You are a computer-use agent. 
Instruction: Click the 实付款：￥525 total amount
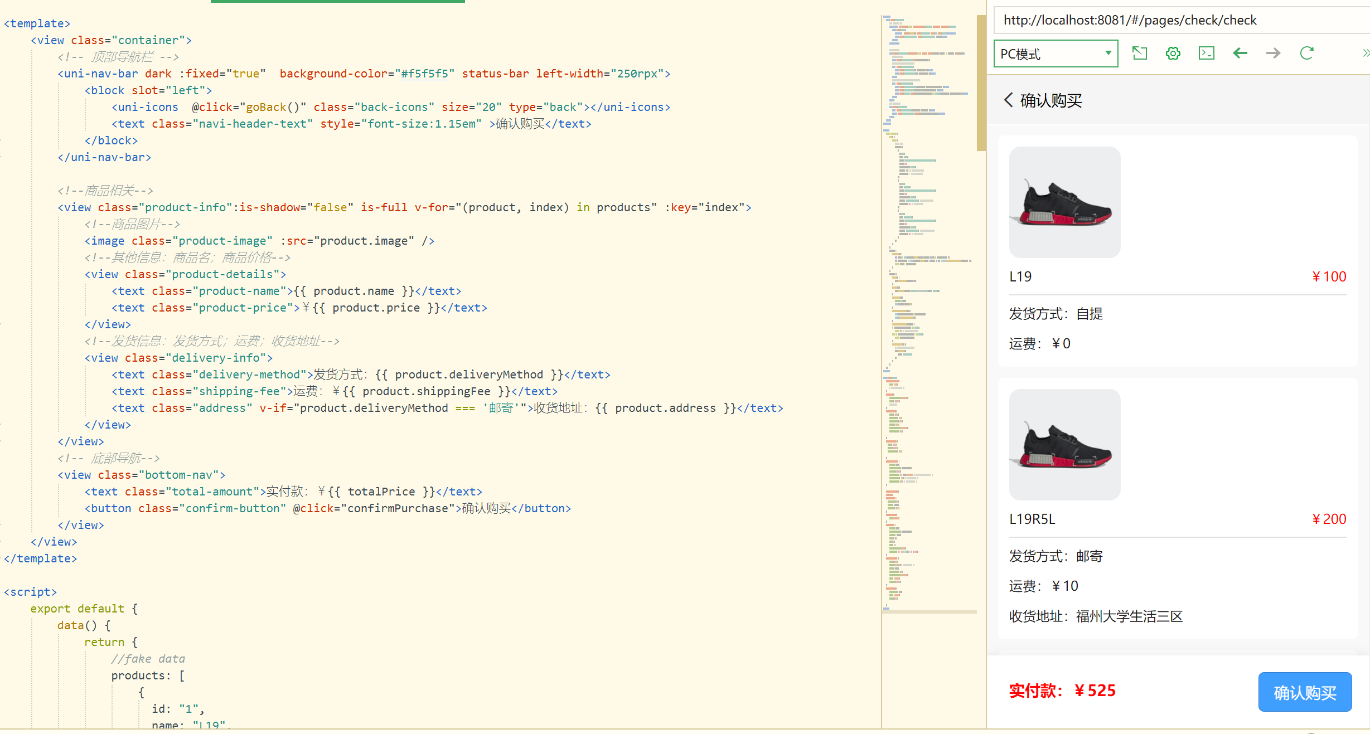(1062, 691)
